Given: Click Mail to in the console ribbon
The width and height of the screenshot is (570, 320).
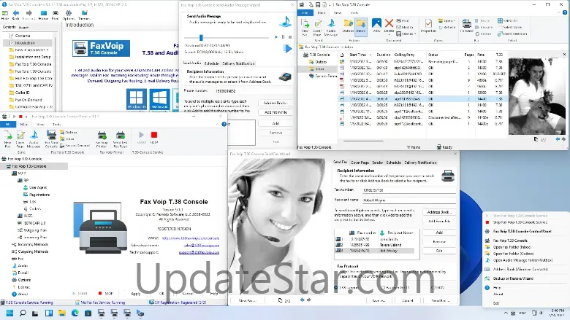Looking at the screenshot, I should (405, 27).
